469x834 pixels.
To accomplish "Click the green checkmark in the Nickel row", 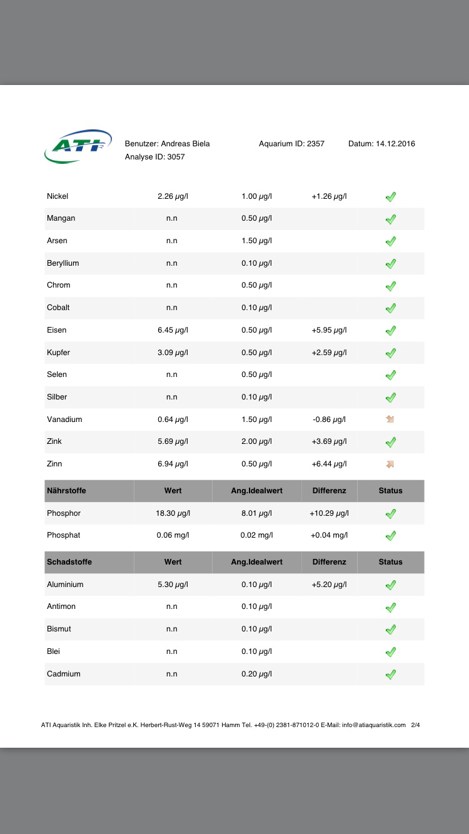I will click(x=391, y=197).
